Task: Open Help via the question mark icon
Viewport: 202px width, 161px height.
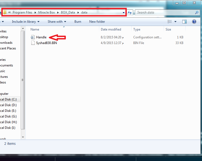Action: [x=194, y=22]
